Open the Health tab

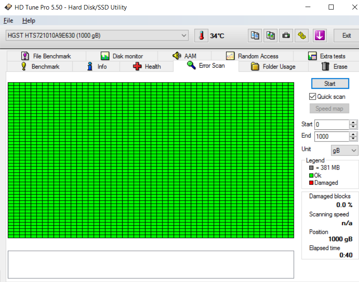coord(147,66)
